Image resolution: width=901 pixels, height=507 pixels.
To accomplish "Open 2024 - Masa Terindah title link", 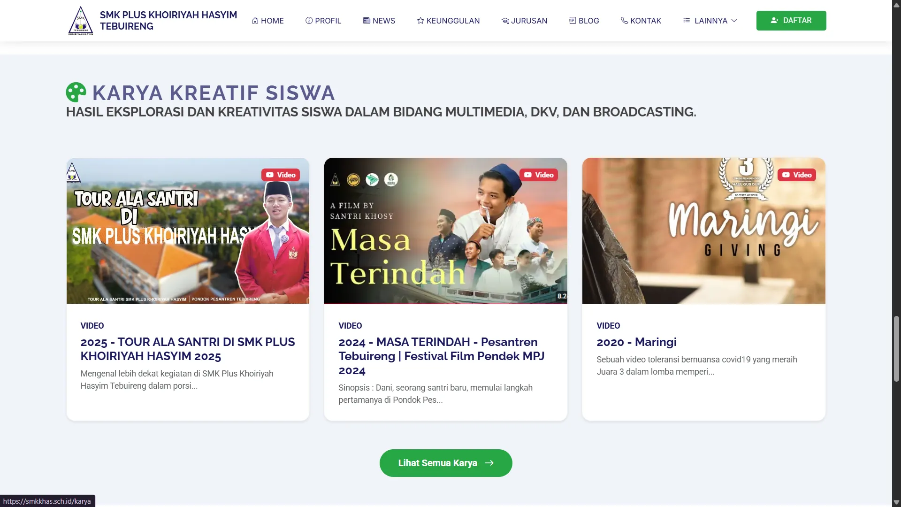I will (x=441, y=356).
